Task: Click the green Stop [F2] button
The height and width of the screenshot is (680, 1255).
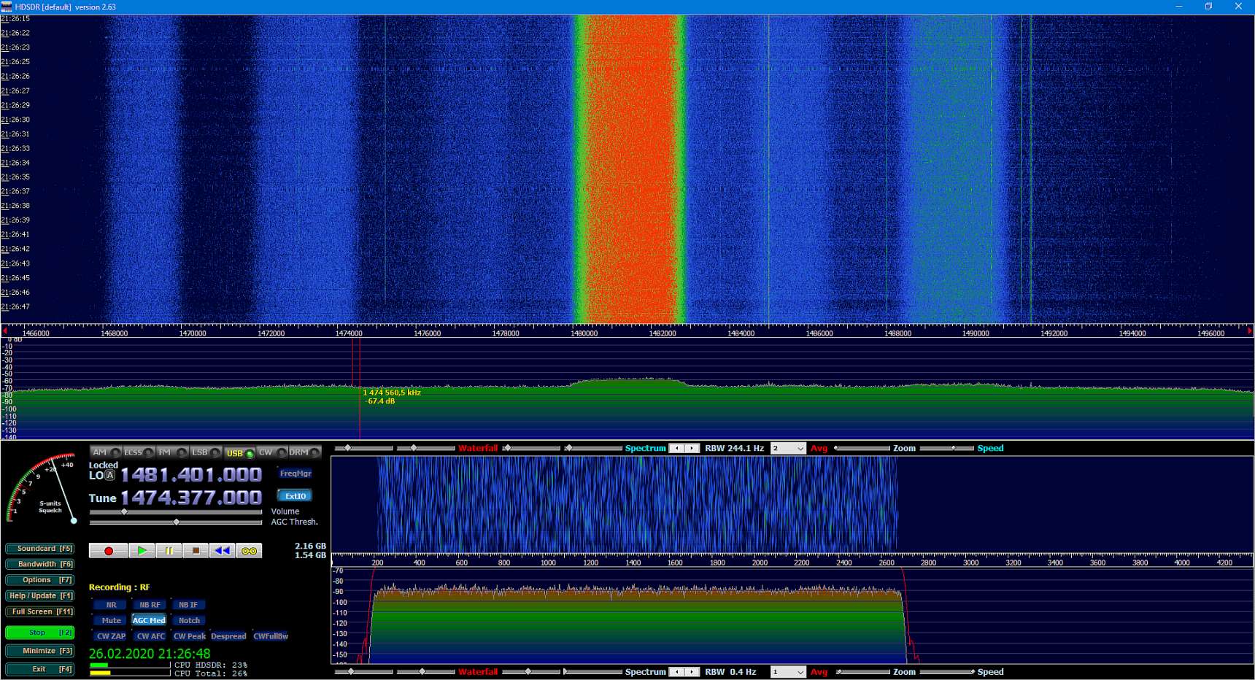Action: coord(40,633)
